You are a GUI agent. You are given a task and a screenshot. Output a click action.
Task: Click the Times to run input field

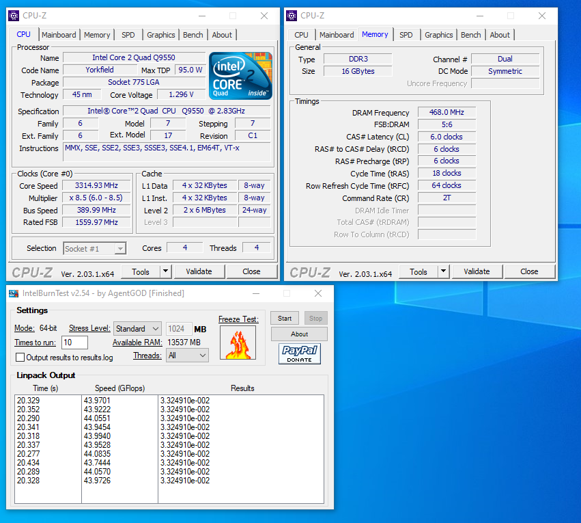point(74,343)
